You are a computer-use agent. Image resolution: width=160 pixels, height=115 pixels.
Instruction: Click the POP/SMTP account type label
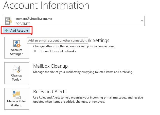tap(26, 23)
